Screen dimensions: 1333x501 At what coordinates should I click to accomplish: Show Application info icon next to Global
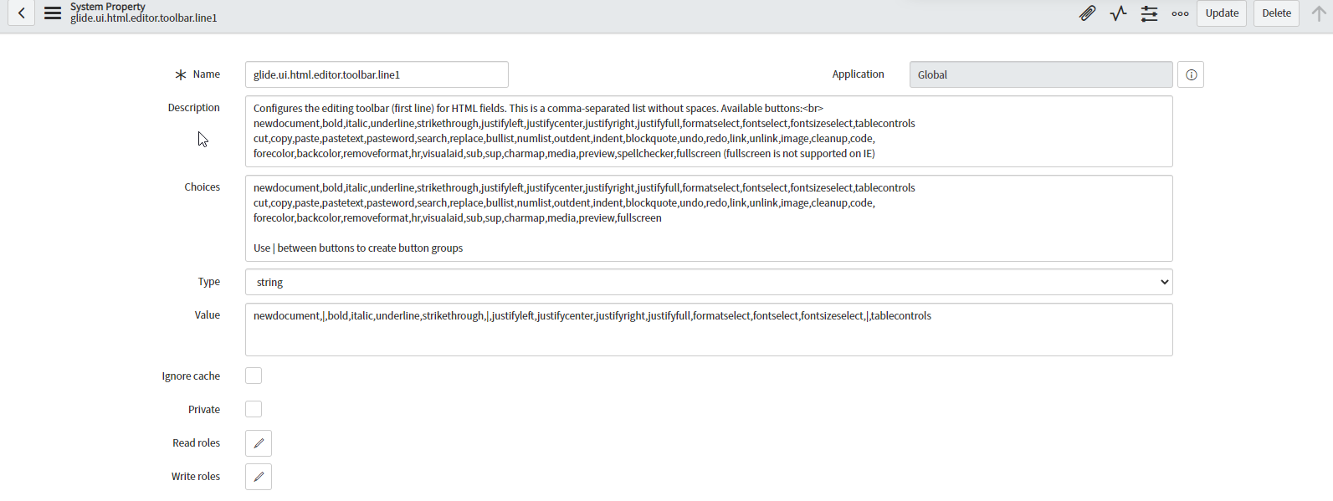click(1191, 74)
